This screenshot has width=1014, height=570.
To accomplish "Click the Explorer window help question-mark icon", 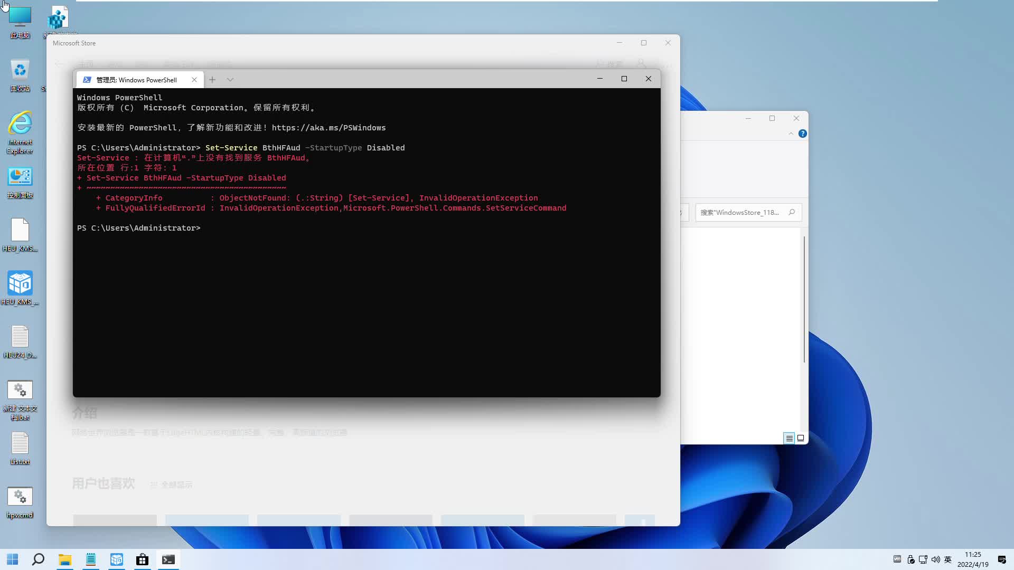I will coord(803,134).
